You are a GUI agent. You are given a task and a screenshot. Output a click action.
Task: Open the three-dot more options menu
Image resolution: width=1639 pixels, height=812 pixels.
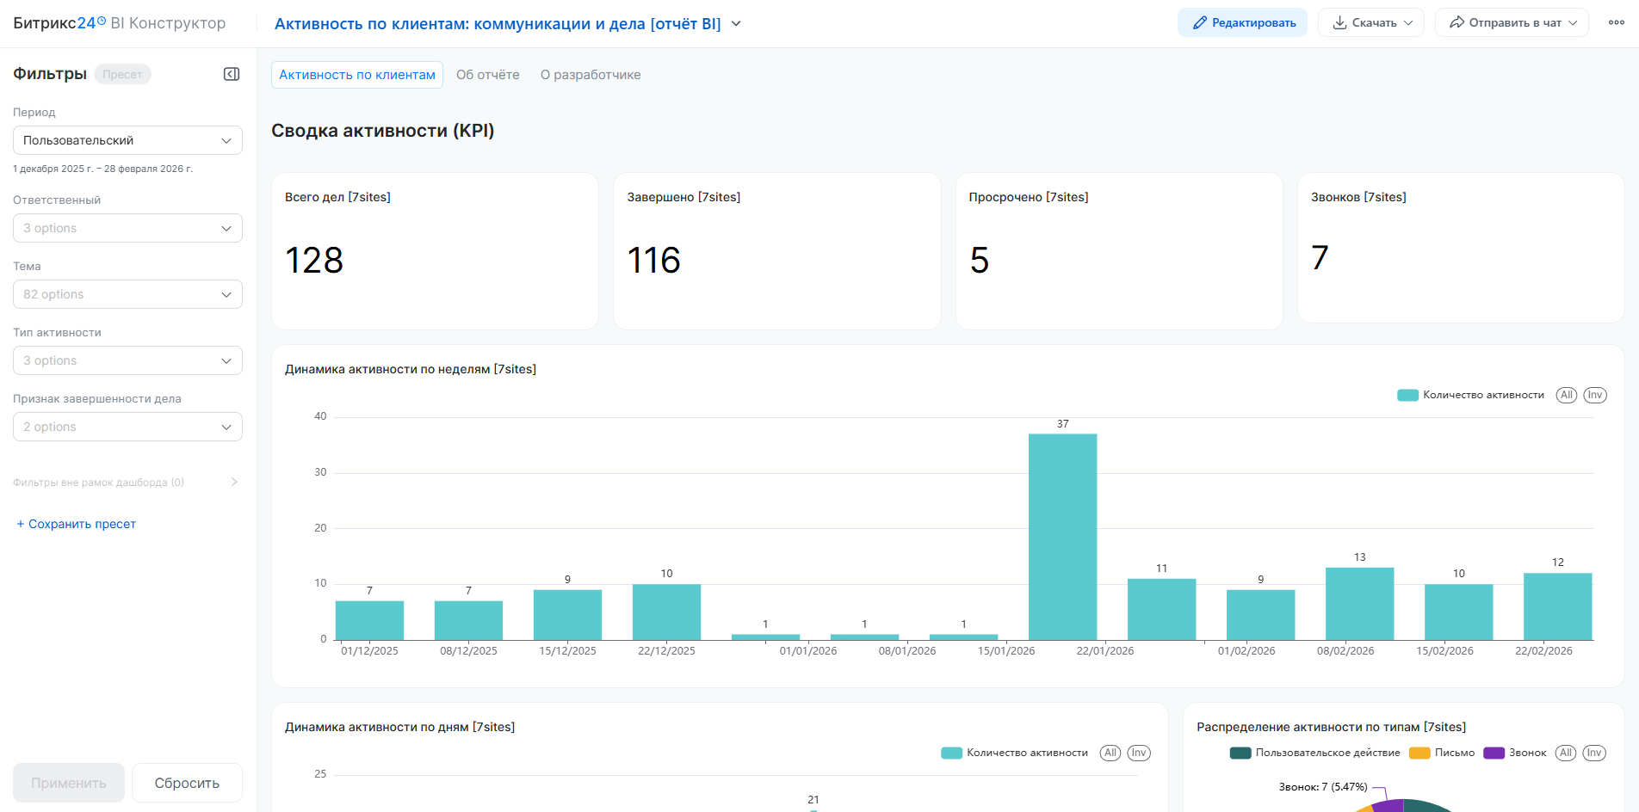(x=1616, y=22)
